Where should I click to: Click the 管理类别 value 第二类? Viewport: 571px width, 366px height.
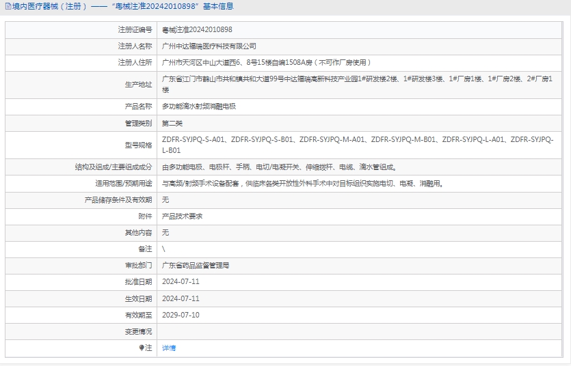tap(172, 124)
